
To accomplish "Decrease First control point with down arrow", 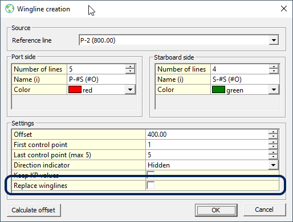I will click(273, 146).
